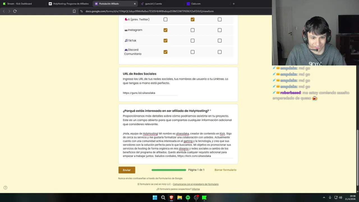Click into the HolyHosting affiliate interest text area
The image size is (359, 202).
tap(178, 145)
